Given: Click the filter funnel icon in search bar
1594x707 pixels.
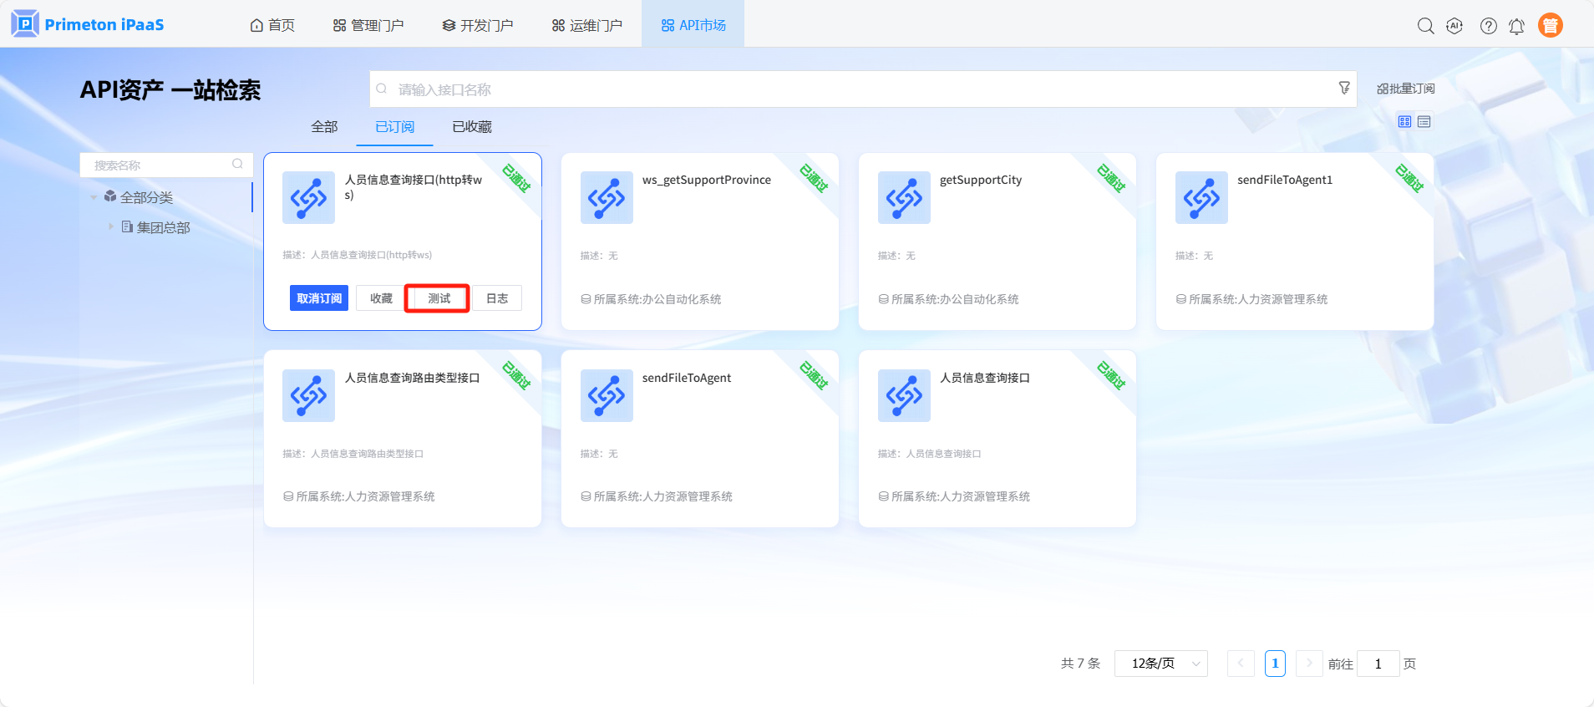Looking at the screenshot, I should coord(1343,88).
